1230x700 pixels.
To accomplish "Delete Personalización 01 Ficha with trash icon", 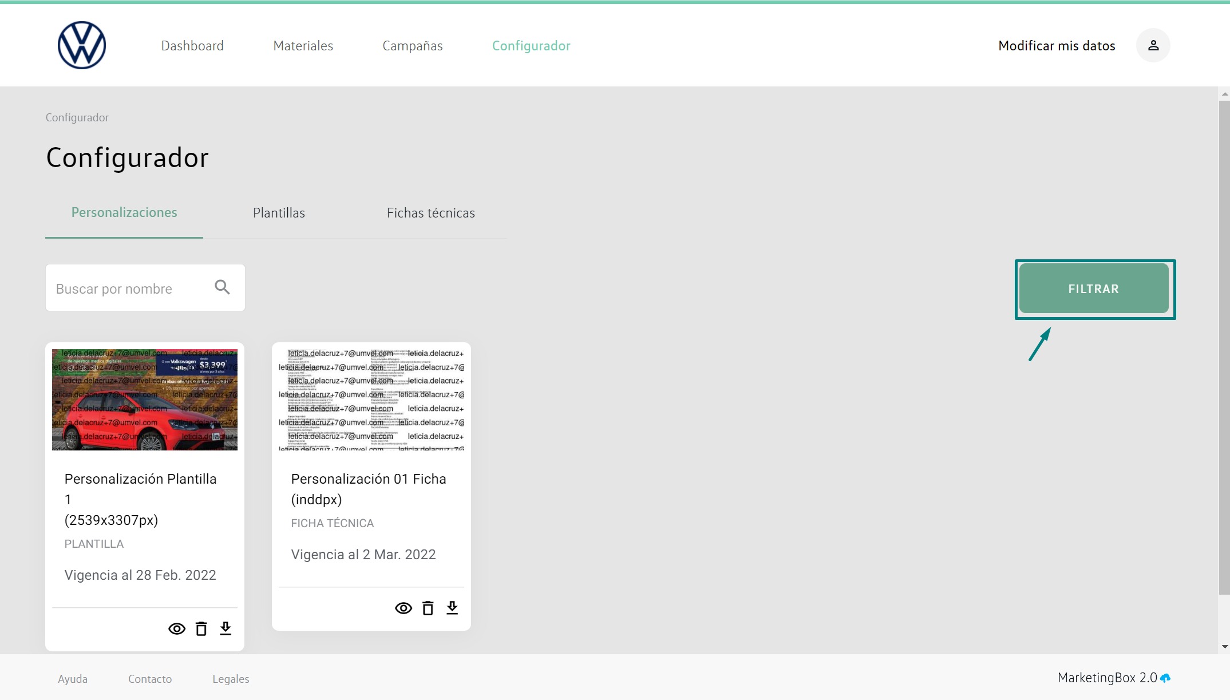I will coord(428,608).
